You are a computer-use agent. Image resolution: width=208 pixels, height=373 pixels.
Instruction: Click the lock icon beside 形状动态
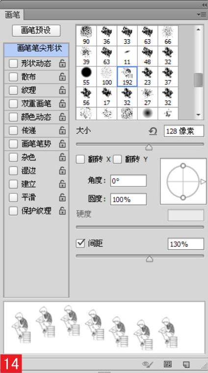click(x=62, y=63)
